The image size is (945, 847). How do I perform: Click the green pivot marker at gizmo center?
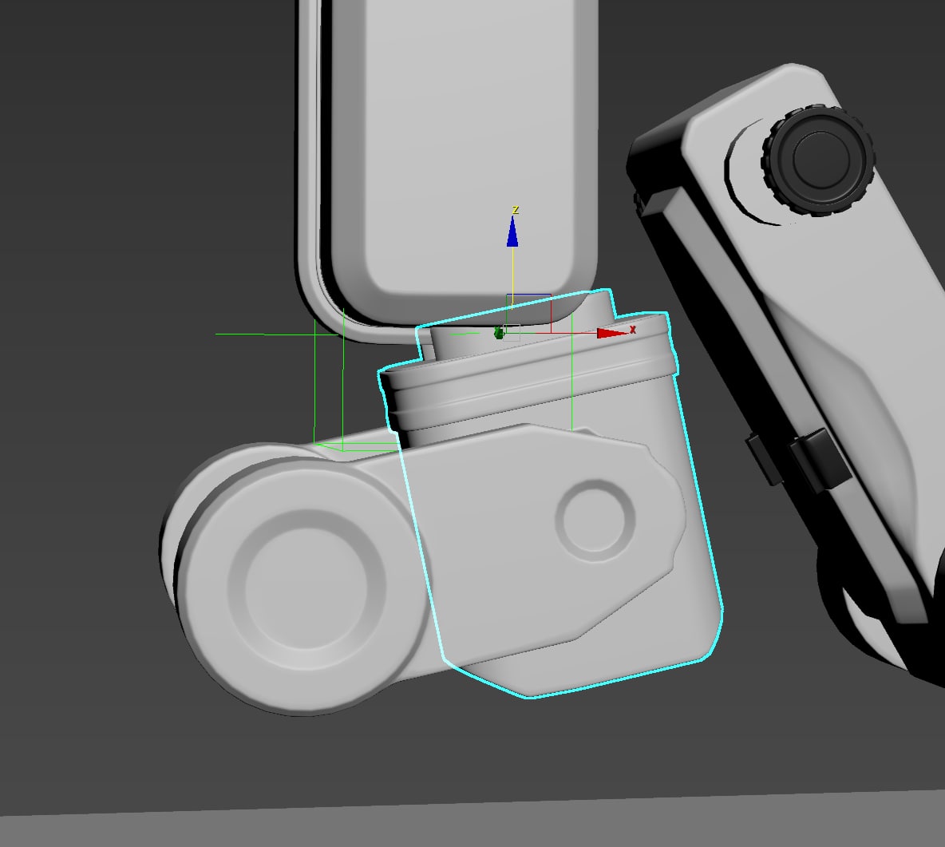[x=498, y=333]
